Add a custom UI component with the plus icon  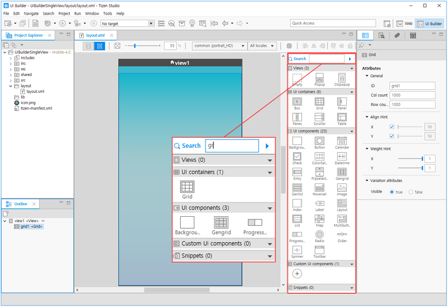[x=297, y=273]
